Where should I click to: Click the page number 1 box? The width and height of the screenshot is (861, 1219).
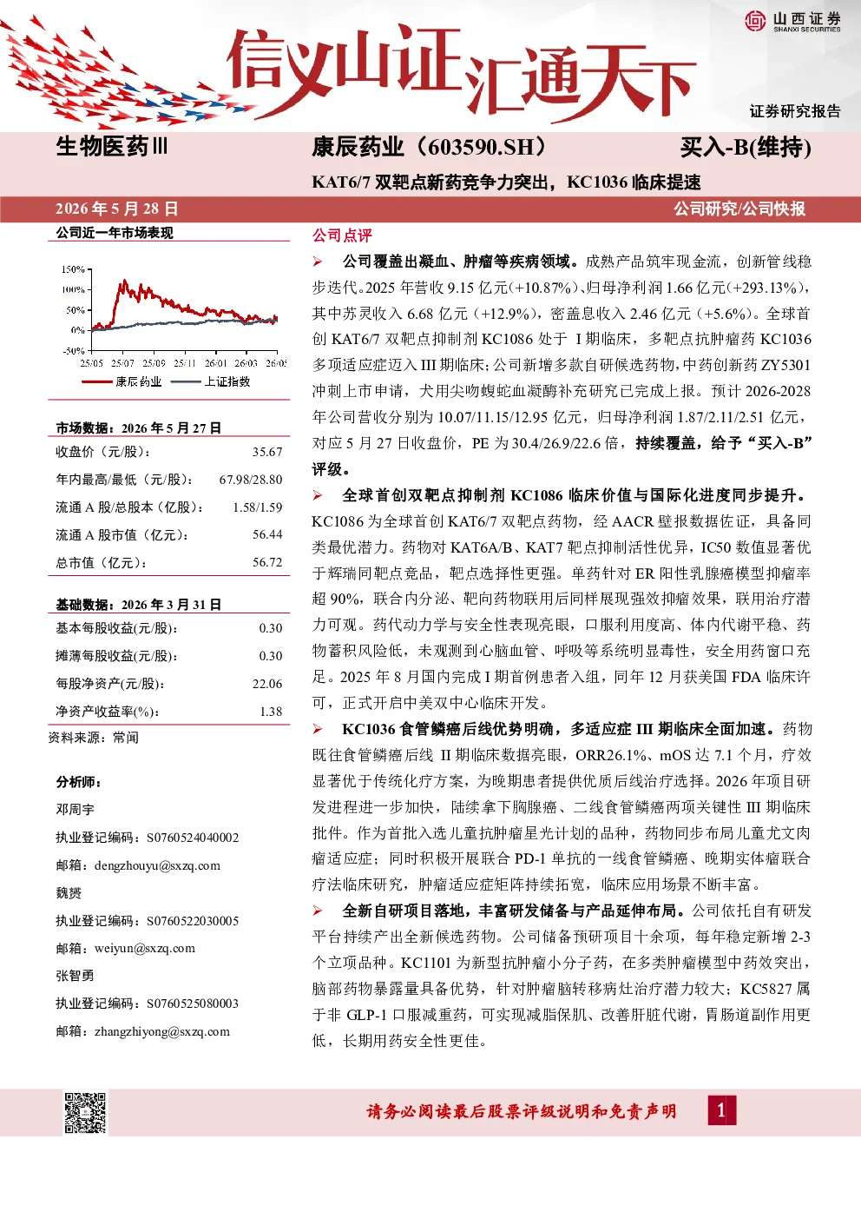[720, 1110]
